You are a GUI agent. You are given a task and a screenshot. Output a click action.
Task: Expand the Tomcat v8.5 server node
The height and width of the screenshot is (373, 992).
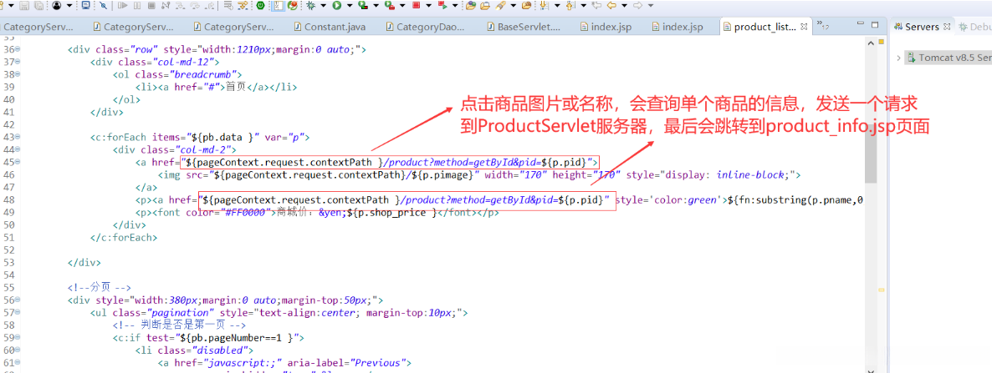pyautogui.click(x=898, y=58)
